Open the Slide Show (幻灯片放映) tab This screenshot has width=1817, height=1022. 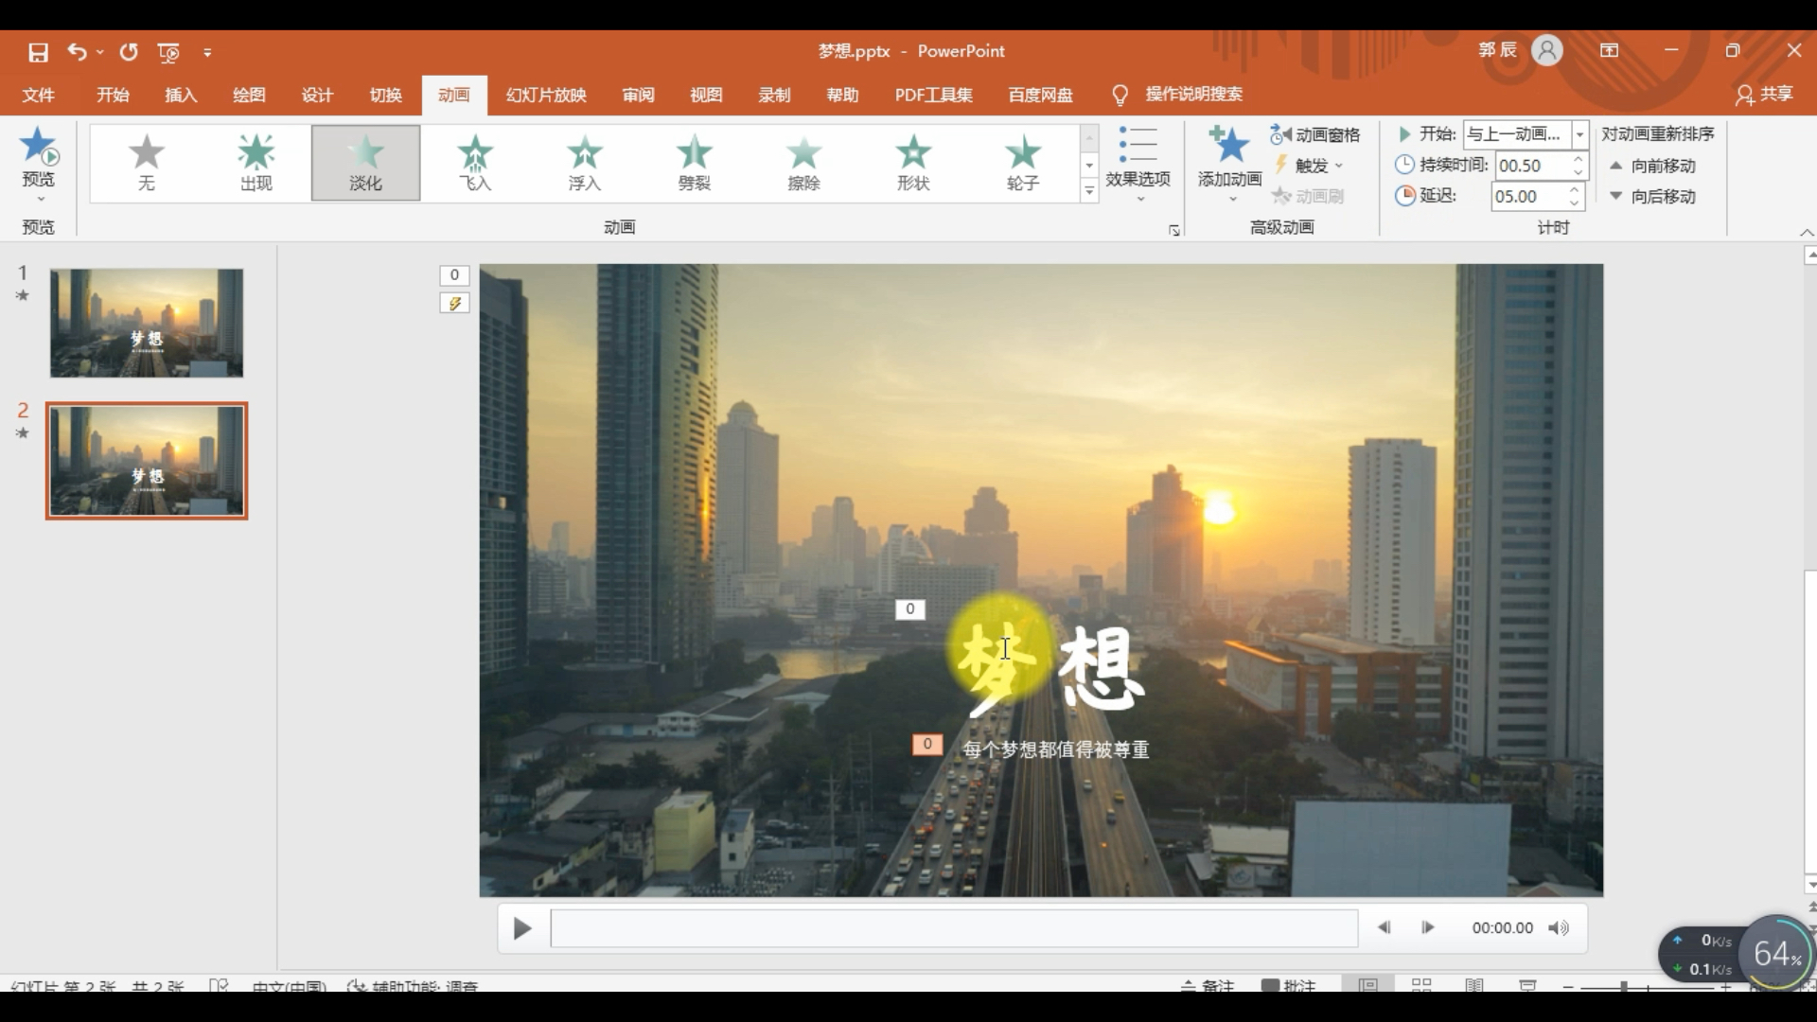[x=546, y=95]
